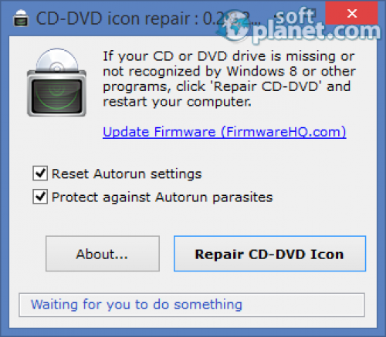Image resolution: width=386 pixels, height=337 pixels.
Task: Click the 'FirmwareHQ.com' part of the link
Action: tap(283, 132)
